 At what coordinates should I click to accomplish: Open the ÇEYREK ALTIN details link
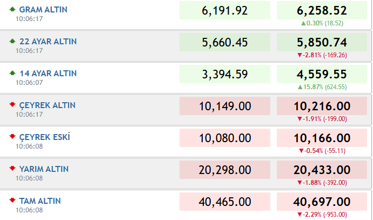[48, 105]
